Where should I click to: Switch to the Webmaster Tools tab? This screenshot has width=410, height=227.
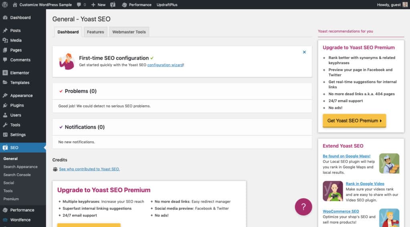129,32
